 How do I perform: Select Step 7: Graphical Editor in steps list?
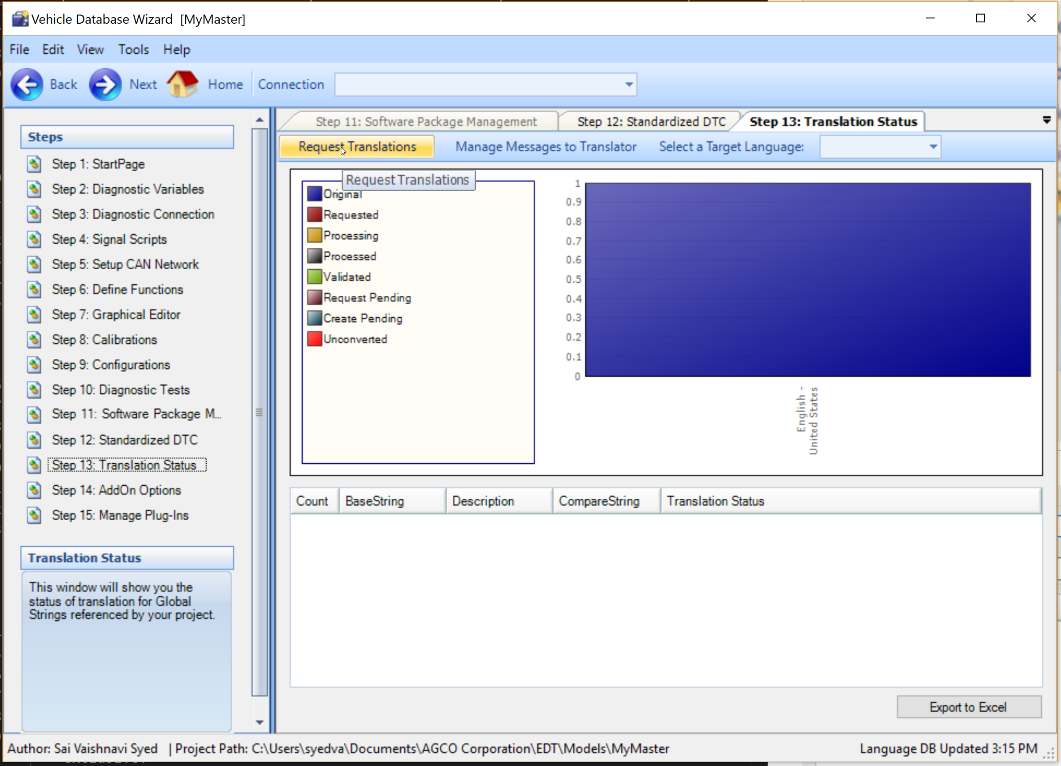coord(116,314)
